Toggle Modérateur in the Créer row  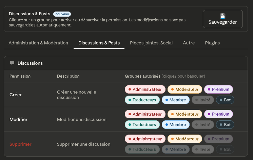tap(184, 89)
